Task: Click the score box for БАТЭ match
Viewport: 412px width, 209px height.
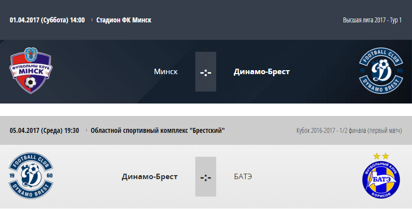Action: 206,177
